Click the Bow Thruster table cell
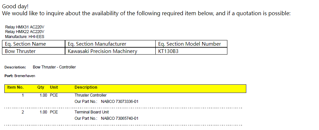This screenshot has width=319, height=130. tap(34, 51)
